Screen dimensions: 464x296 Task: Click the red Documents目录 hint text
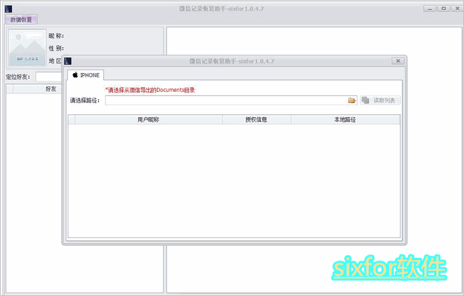point(150,90)
